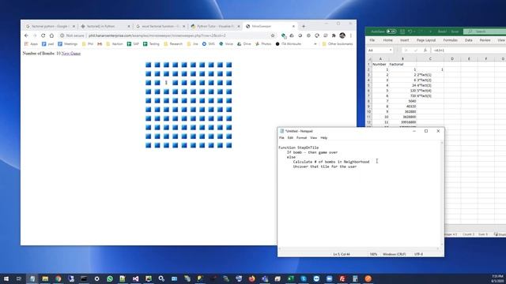Close the Minesweeper browser tab
506x284 pixels.
click(x=293, y=26)
